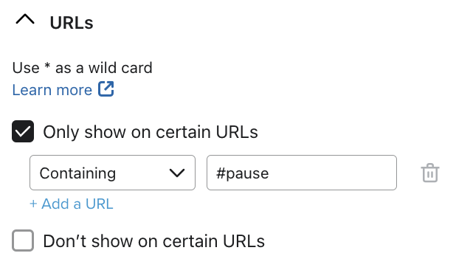Click into the #pause URL input field
Viewport: 456px width, 270px height.
[x=302, y=173]
